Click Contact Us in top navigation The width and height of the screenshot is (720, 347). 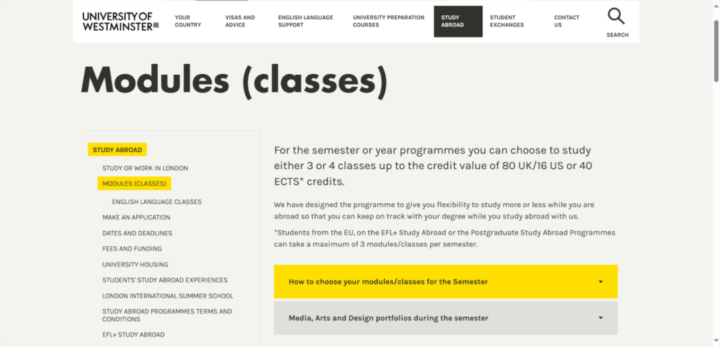567,21
